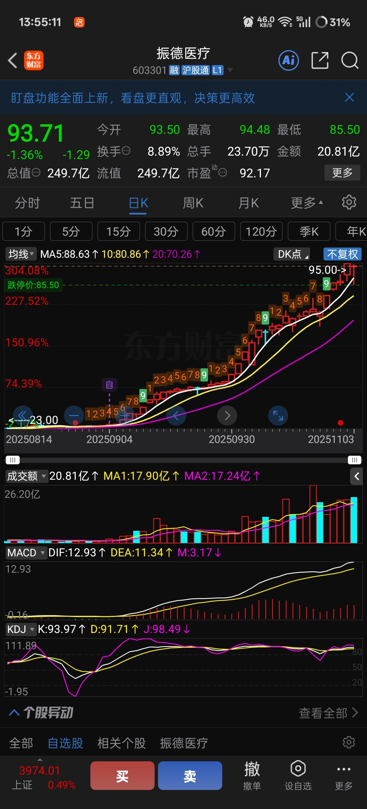The height and width of the screenshot is (809, 367).
Task: Expand chart to fullscreen icon
Action: tap(278, 415)
